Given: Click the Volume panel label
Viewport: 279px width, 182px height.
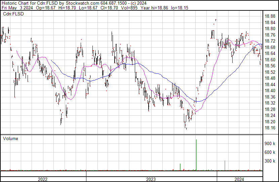Looking at the screenshot, I should [x=10, y=138].
